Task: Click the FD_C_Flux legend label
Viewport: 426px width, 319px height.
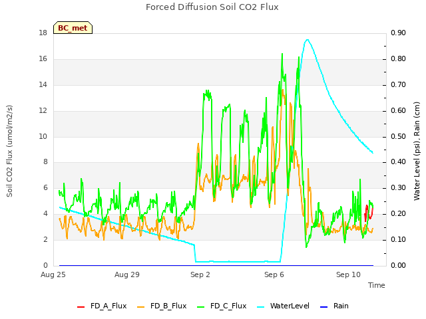Action: coord(228,306)
